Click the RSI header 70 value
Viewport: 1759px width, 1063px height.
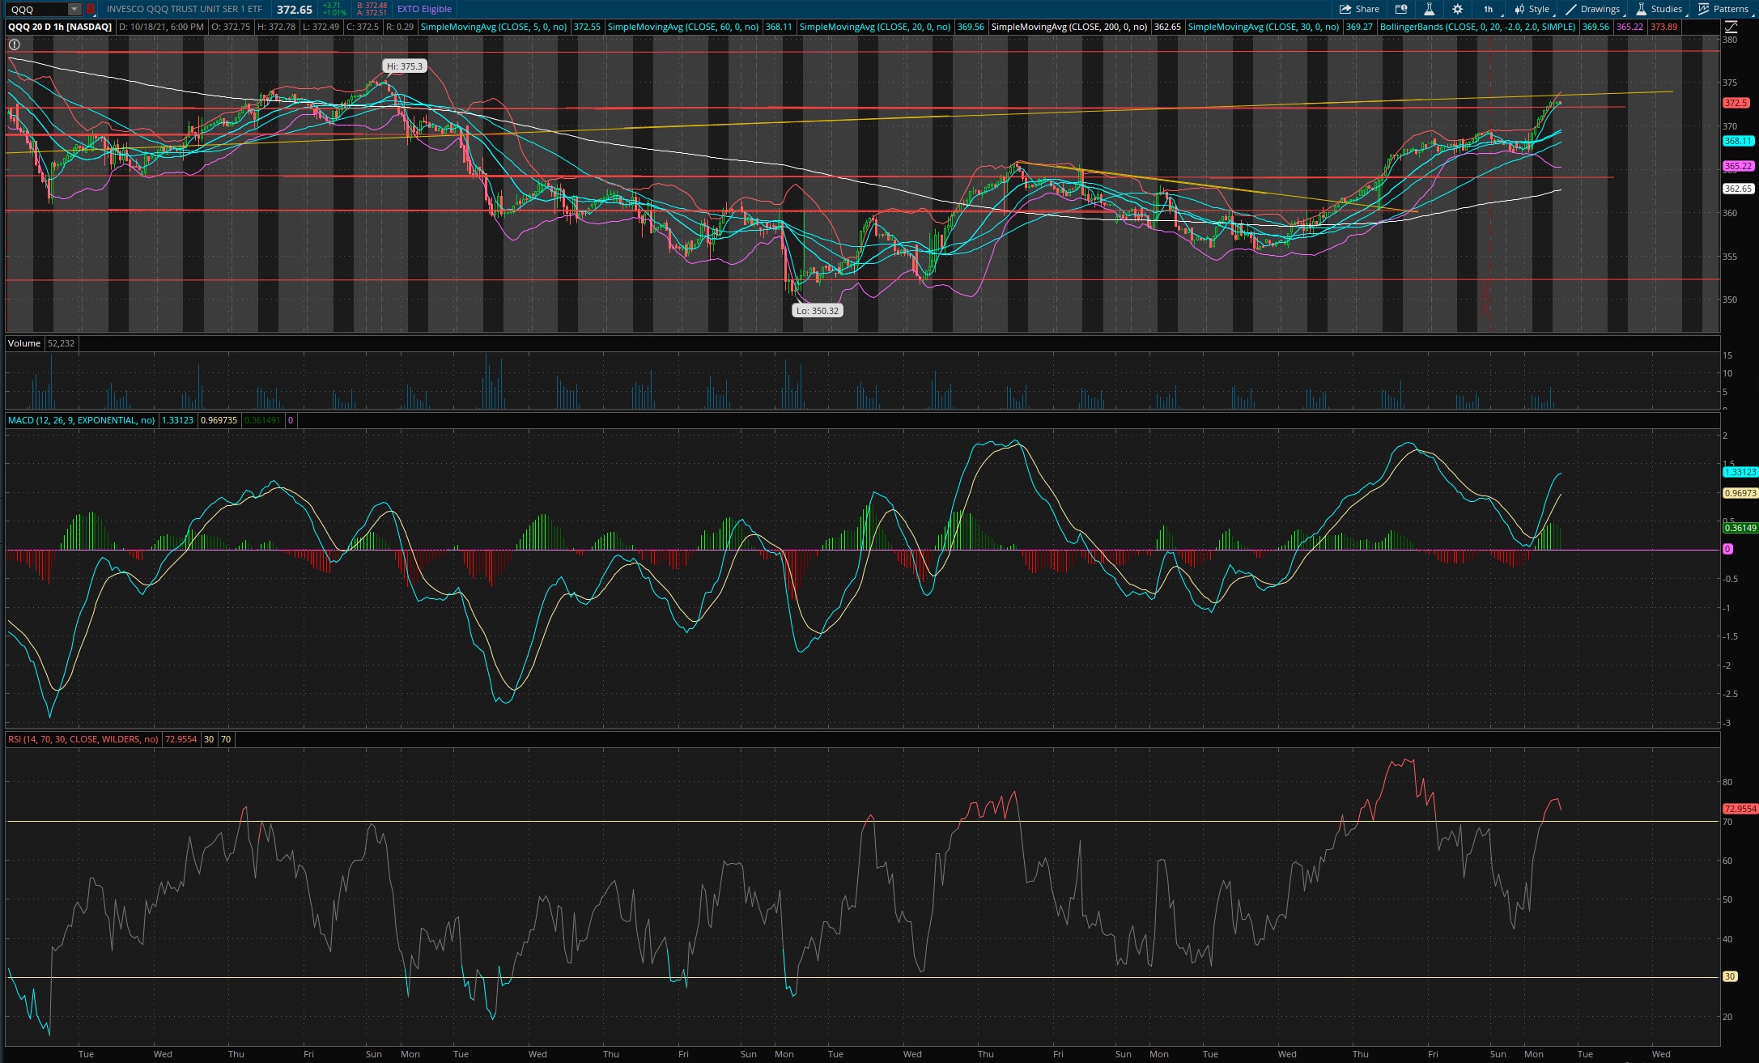click(226, 739)
